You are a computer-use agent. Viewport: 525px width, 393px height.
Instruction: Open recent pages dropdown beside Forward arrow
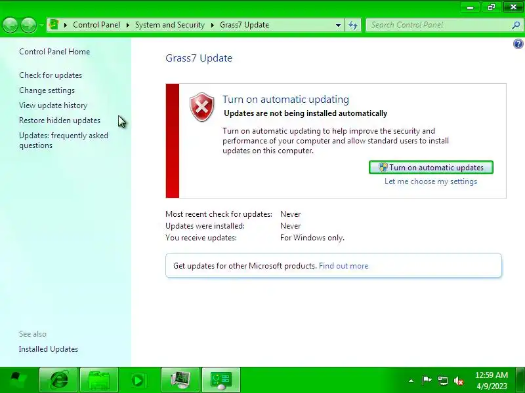[x=41, y=25]
